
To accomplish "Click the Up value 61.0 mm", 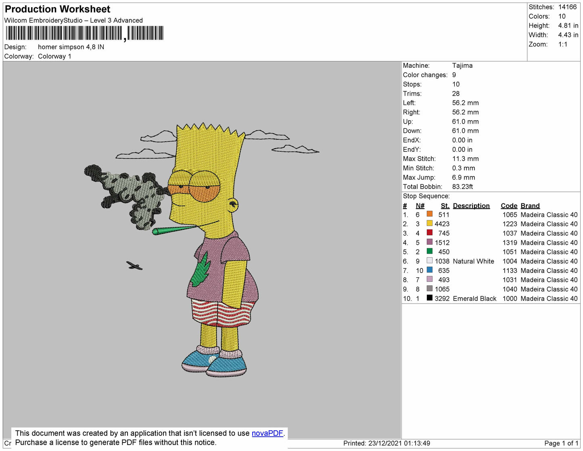I will (x=465, y=121).
